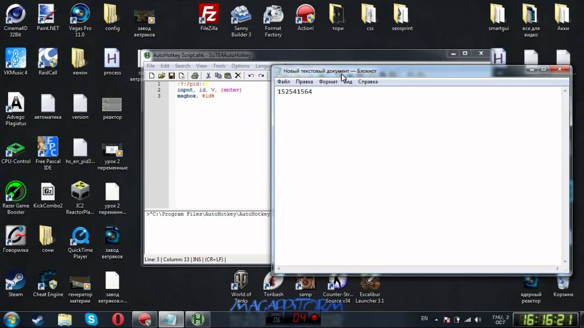This screenshot has height=328, width=584.
Task: Click the New file icon in SciTE toolbar
Action: pyautogui.click(x=151, y=76)
